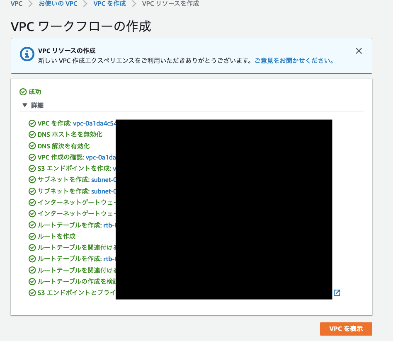This screenshot has height=341, width=393.
Task: Click check icon beside VPC を作成
Action: tap(32, 123)
